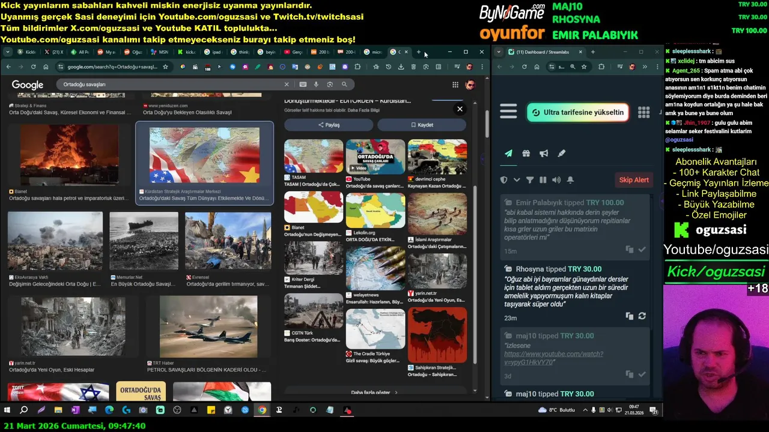This screenshot has width=769, height=432.
Task: Open Chrome from the Windows taskbar
Action: [x=262, y=410]
